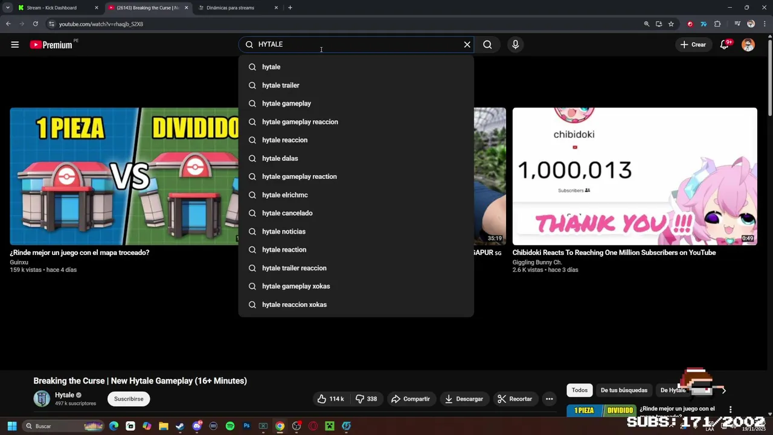
Task: Select suggestion 'hytale gameplay'
Action: [x=356, y=103]
